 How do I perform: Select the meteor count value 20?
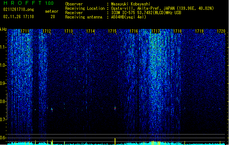point(53,17)
